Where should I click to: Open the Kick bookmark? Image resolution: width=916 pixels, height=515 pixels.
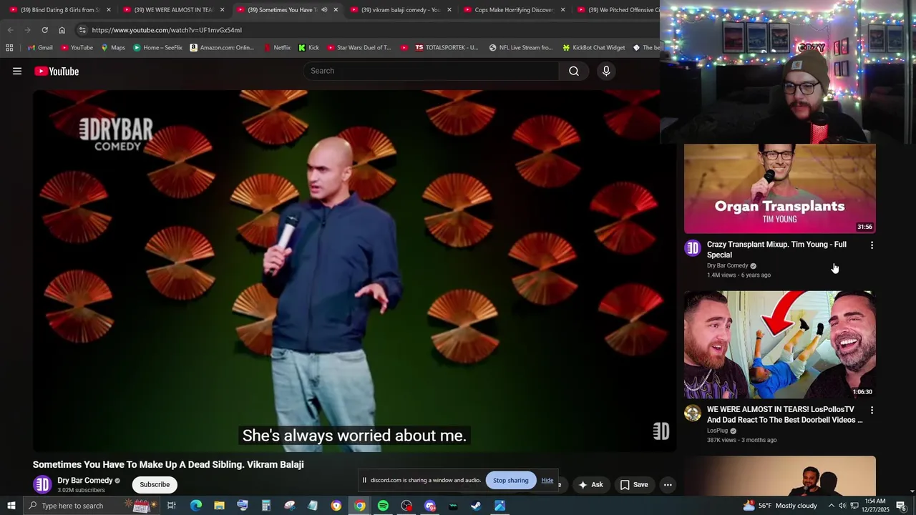[308, 48]
